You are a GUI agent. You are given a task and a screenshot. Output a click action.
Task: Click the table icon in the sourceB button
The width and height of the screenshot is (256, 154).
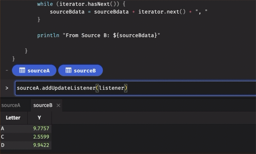tap(69, 70)
